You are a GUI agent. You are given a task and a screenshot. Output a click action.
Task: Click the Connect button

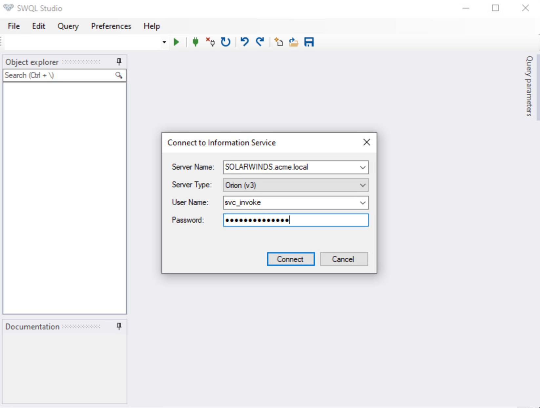click(x=291, y=259)
